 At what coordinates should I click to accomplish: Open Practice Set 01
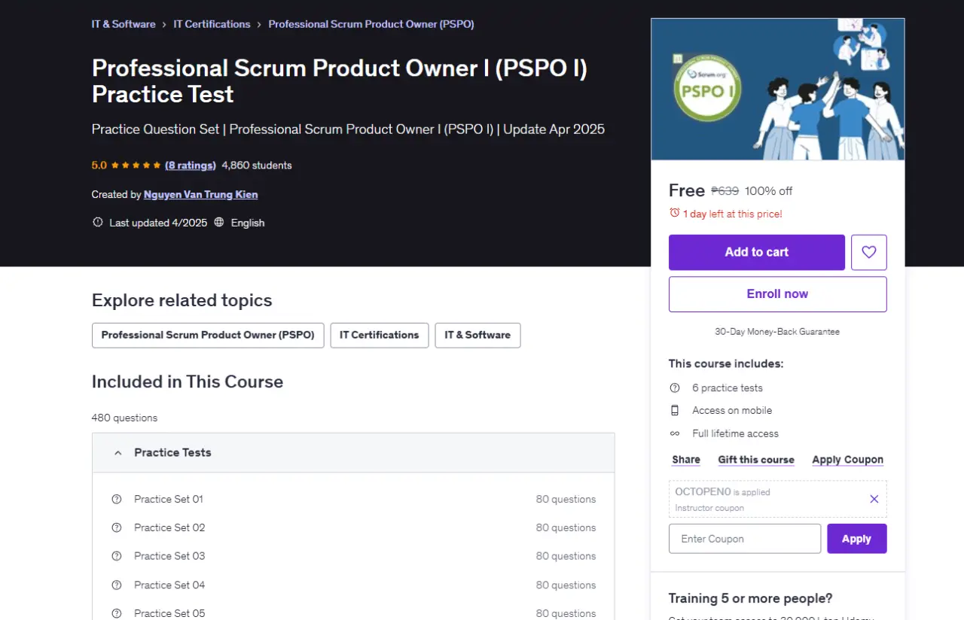pyautogui.click(x=169, y=499)
